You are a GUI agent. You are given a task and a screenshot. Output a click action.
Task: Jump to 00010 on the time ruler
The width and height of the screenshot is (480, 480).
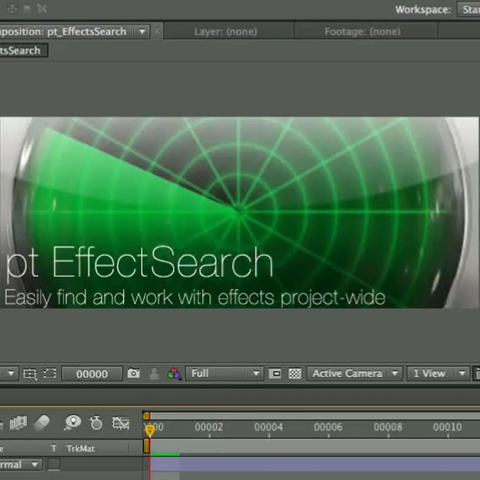(x=447, y=427)
